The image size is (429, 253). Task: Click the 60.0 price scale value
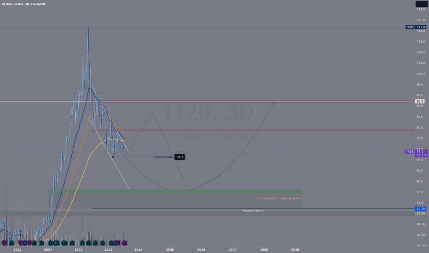pos(420,181)
